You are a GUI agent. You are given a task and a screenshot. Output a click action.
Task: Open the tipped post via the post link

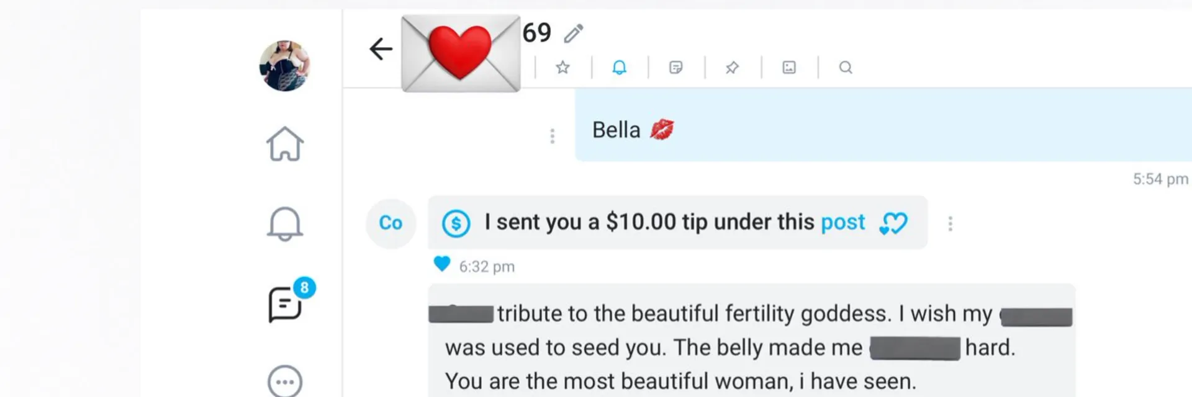click(x=842, y=221)
